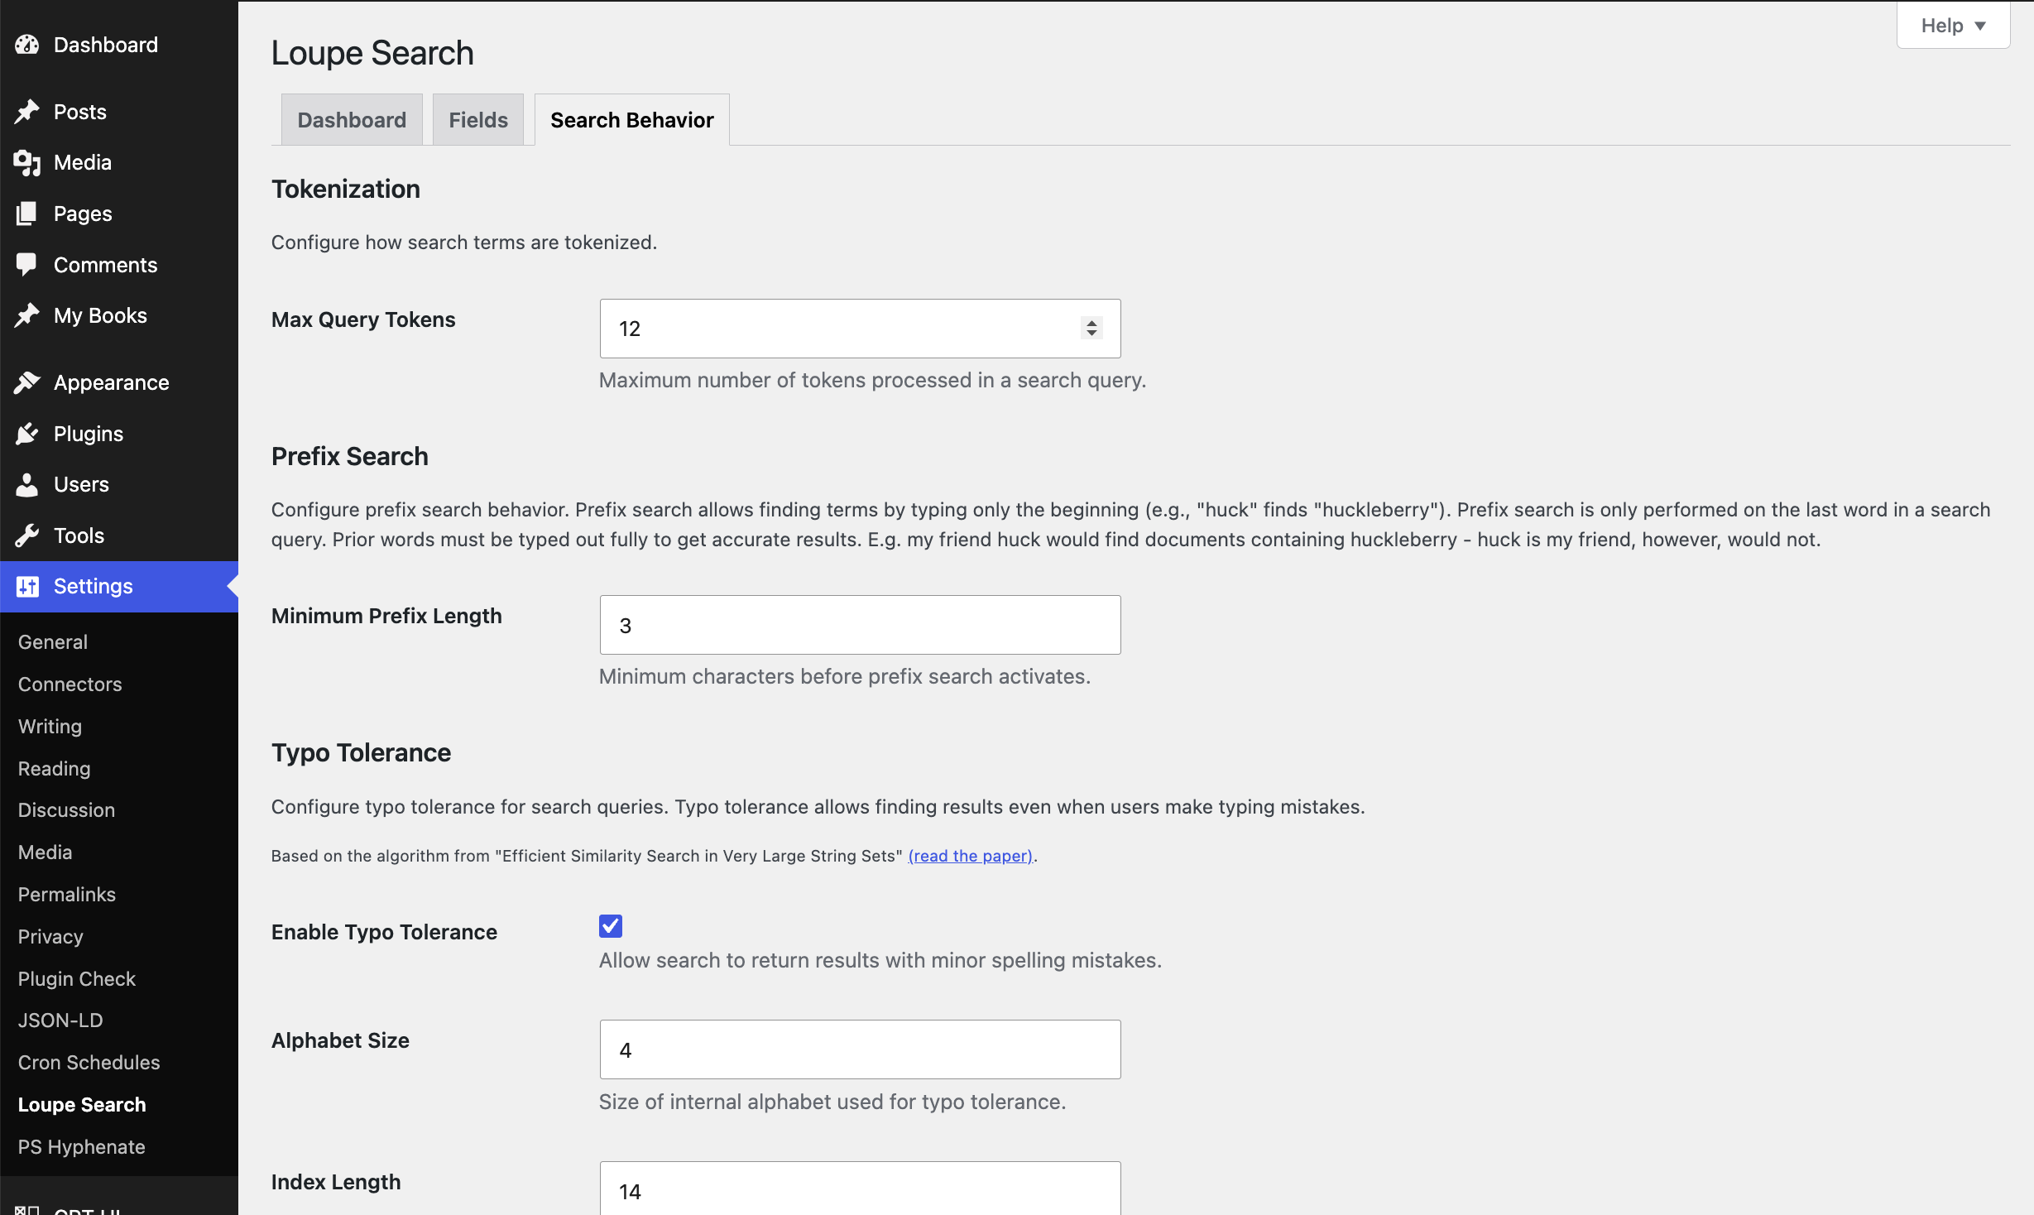
Task: Click the Plugins plug icon
Action: (27, 434)
